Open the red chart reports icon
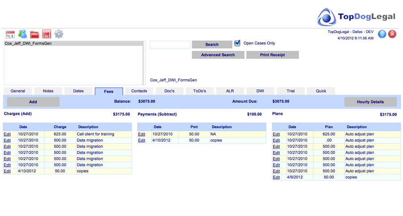403x216 pixels. pos(47,34)
